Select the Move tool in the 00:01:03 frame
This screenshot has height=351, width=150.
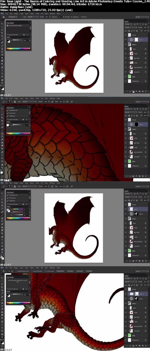point(2,23)
